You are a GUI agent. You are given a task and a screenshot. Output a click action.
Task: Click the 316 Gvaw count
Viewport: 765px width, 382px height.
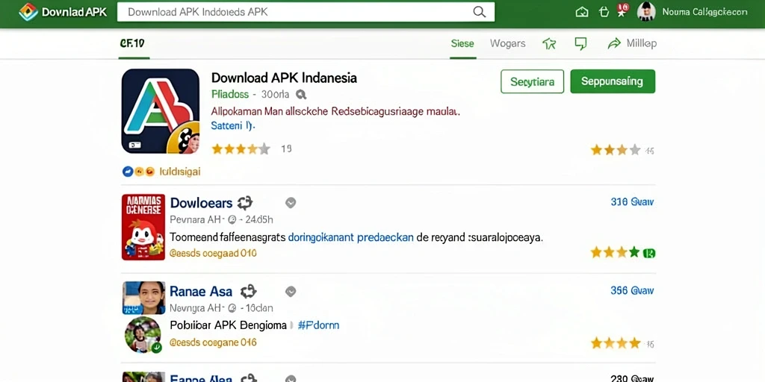click(632, 201)
